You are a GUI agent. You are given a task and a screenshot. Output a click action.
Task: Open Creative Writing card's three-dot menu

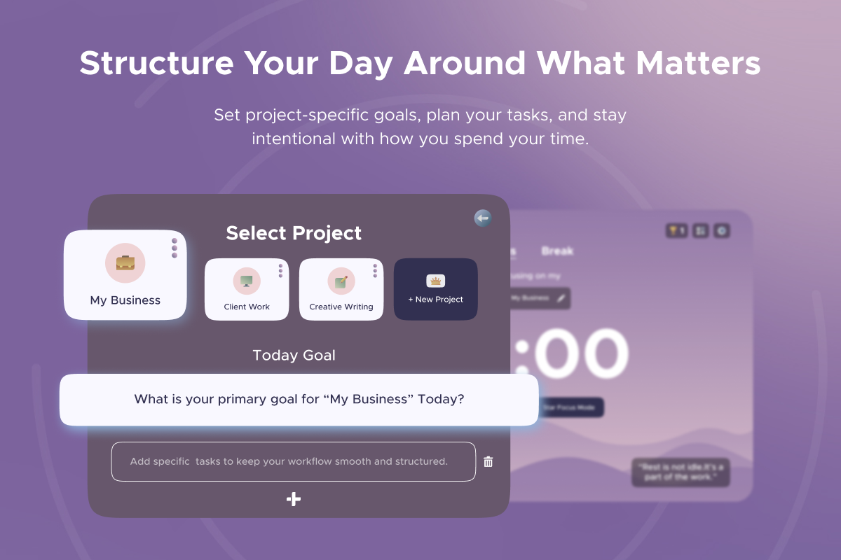pos(375,270)
